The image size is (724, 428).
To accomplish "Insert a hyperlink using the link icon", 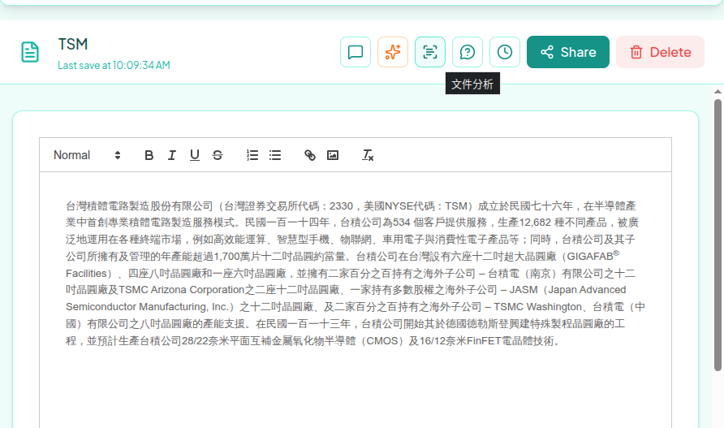I will (310, 155).
